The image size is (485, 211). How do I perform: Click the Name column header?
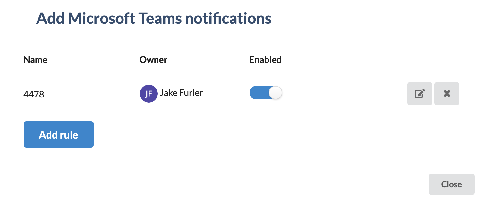[x=35, y=60]
